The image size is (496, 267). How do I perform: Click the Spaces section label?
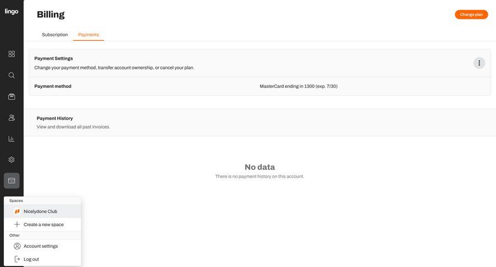(x=16, y=200)
